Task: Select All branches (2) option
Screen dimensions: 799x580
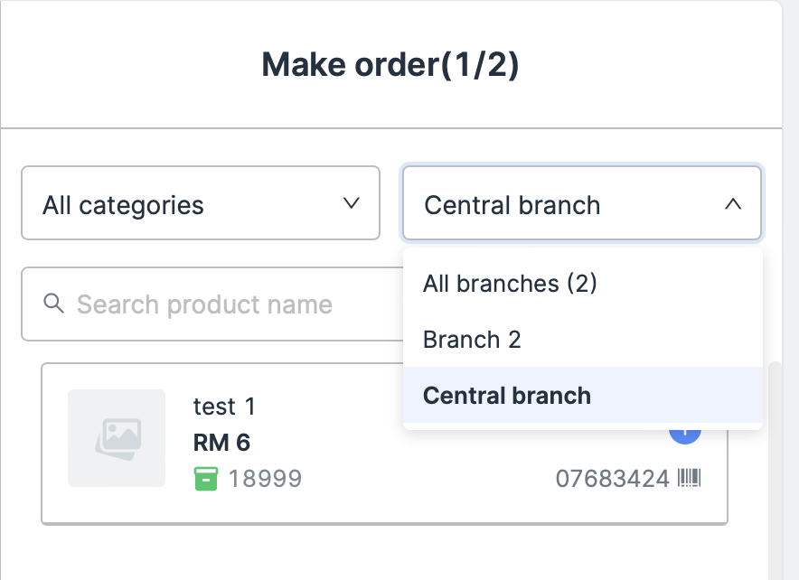Action: [x=510, y=284]
